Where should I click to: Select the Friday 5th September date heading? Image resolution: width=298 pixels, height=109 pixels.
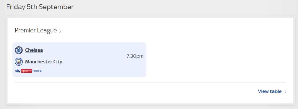click(40, 7)
